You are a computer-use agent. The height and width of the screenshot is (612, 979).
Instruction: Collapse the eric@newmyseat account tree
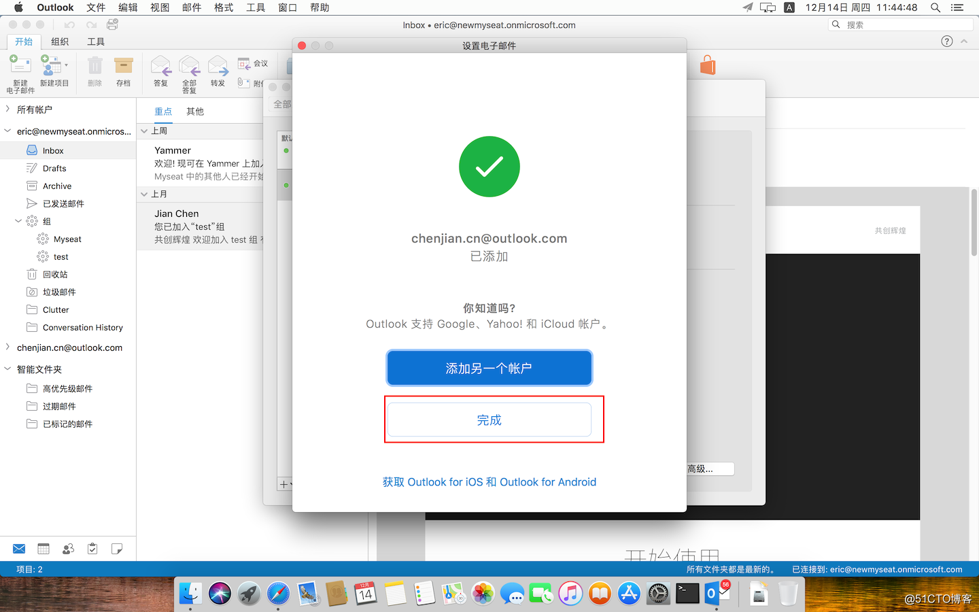pos(7,131)
